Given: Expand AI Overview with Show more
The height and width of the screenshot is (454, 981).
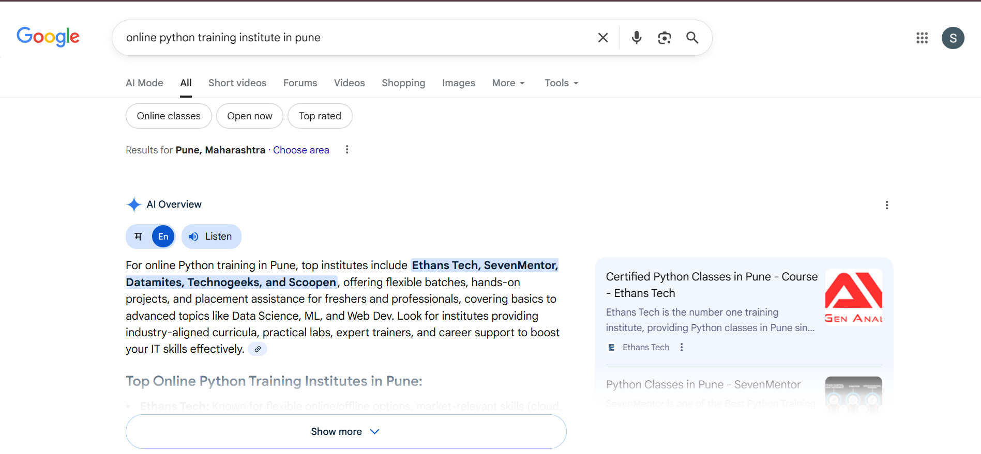Looking at the screenshot, I should [x=345, y=431].
